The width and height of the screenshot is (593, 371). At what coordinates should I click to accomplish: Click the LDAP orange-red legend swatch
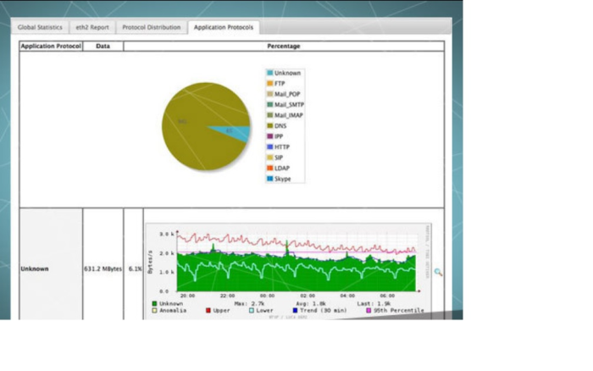tap(270, 168)
